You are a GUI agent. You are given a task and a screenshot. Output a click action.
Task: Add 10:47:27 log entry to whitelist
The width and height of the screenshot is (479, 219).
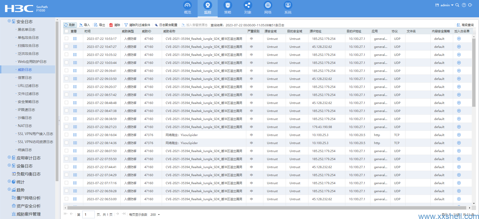click(459, 47)
